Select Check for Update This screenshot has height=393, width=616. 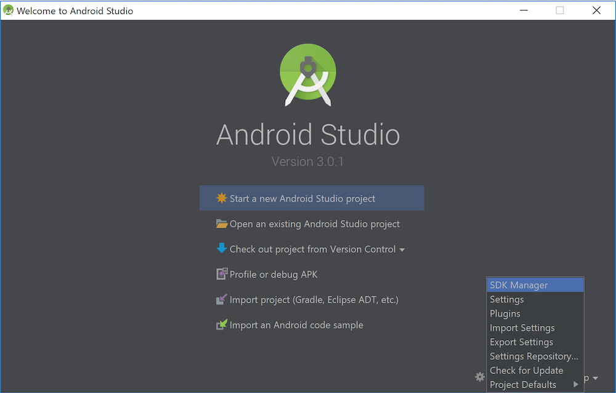point(526,370)
